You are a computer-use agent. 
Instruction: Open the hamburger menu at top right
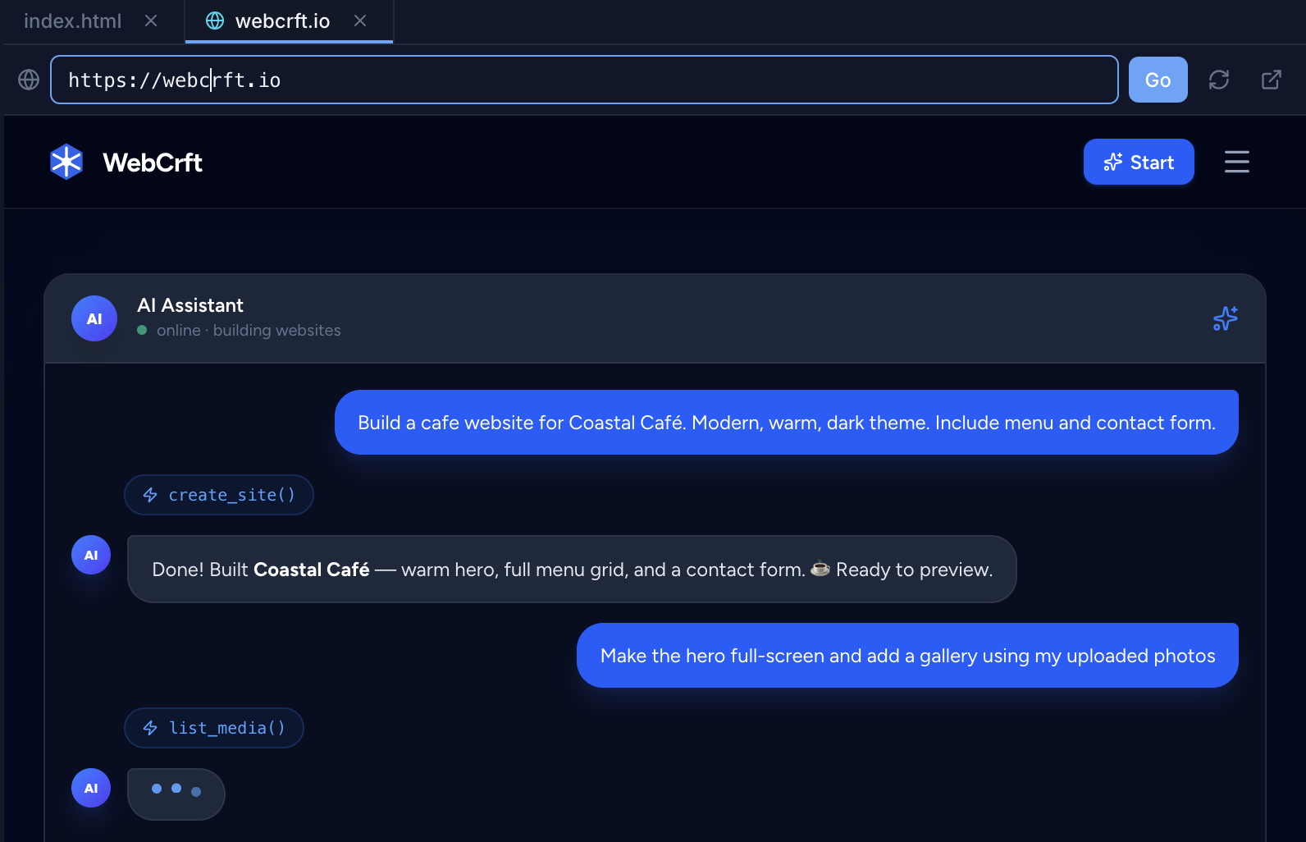[x=1237, y=162]
